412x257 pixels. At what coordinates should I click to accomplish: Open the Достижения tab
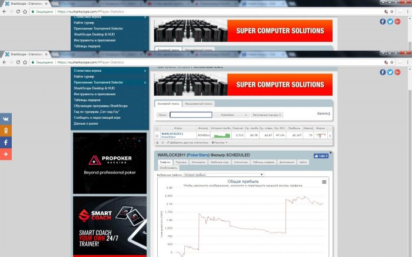[287, 162]
